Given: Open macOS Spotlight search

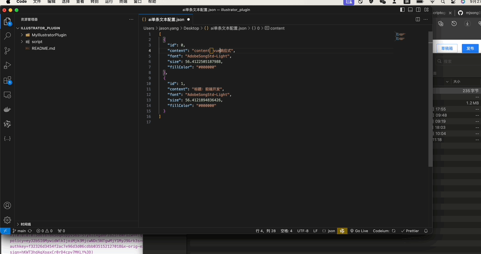Looking at the screenshot, I should coord(443,2).
